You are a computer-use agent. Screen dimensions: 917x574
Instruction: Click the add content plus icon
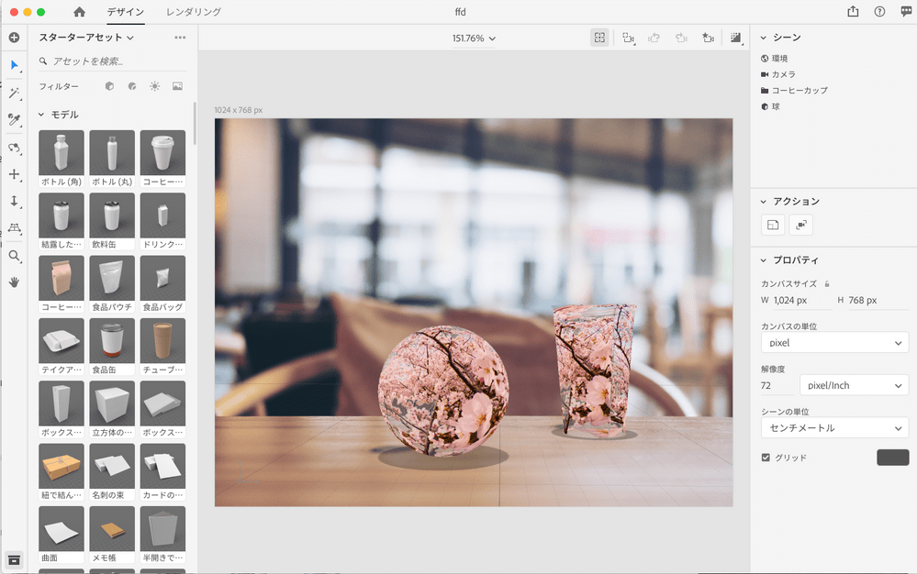point(14,38)
